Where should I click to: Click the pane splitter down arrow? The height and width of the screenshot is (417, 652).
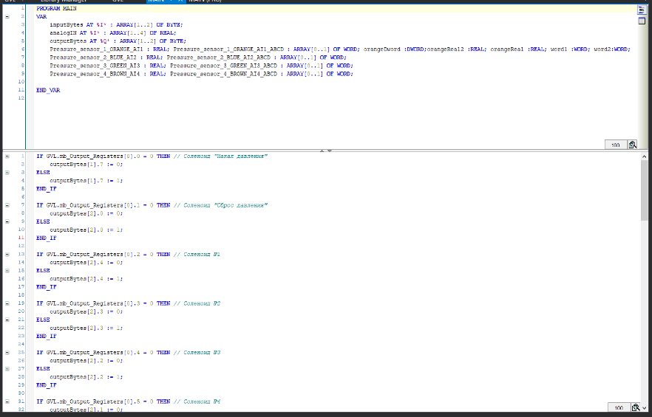tap(330, 151)
